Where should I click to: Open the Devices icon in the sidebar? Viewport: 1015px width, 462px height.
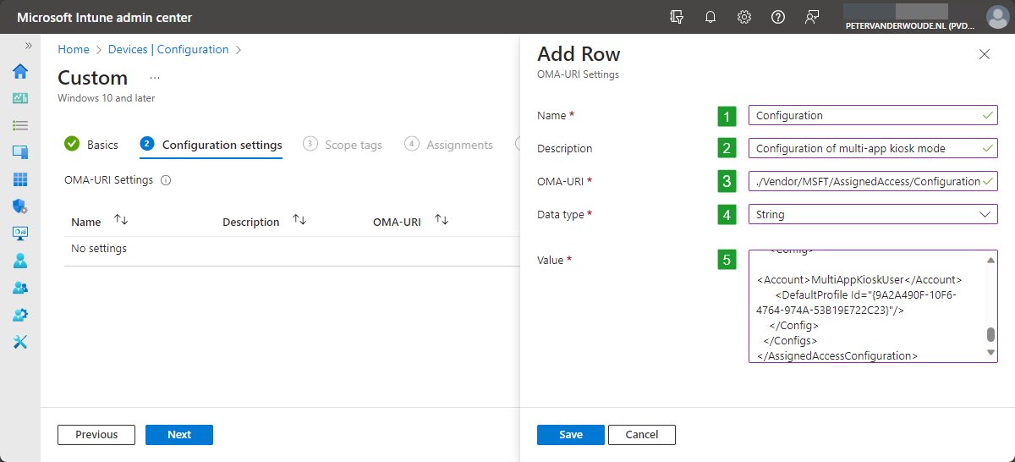pos(20,152)
